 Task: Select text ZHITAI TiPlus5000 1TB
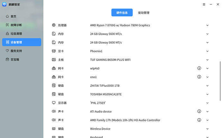(x=105, y=85)
